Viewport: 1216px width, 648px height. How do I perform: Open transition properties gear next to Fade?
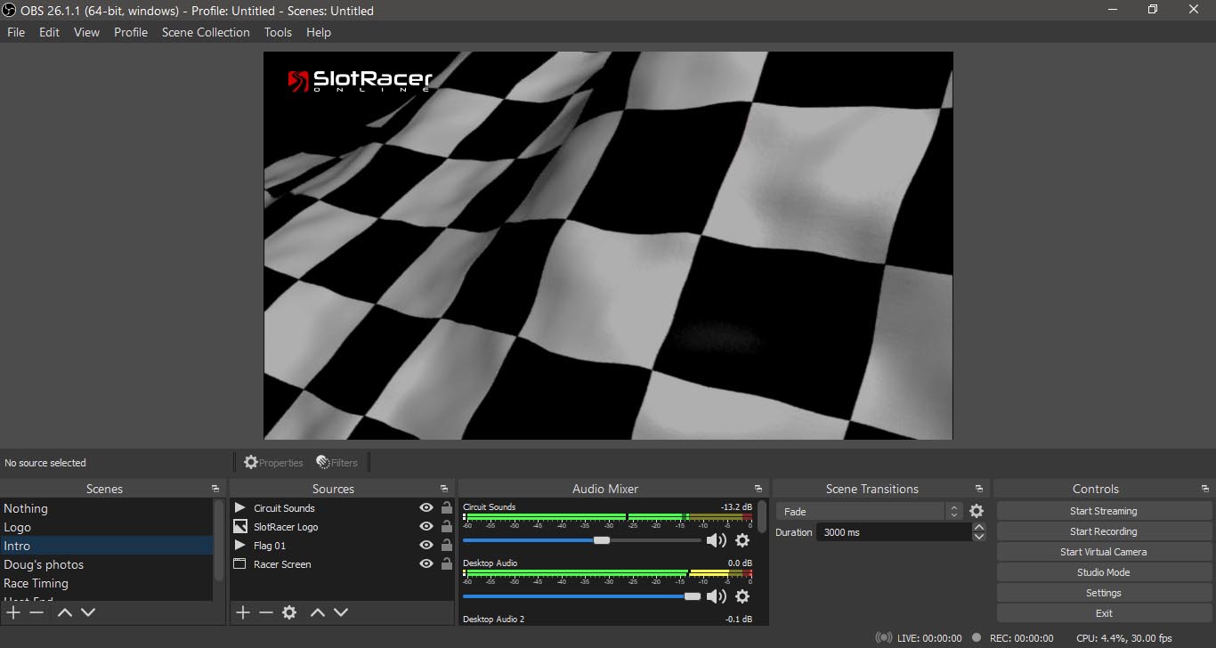tap(977, 512)
